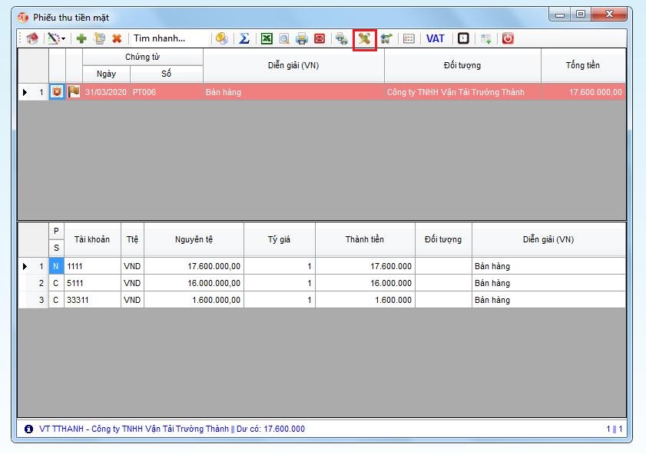Click the green plus add voucher icon
646x454 pixels.
click(81, 38)
